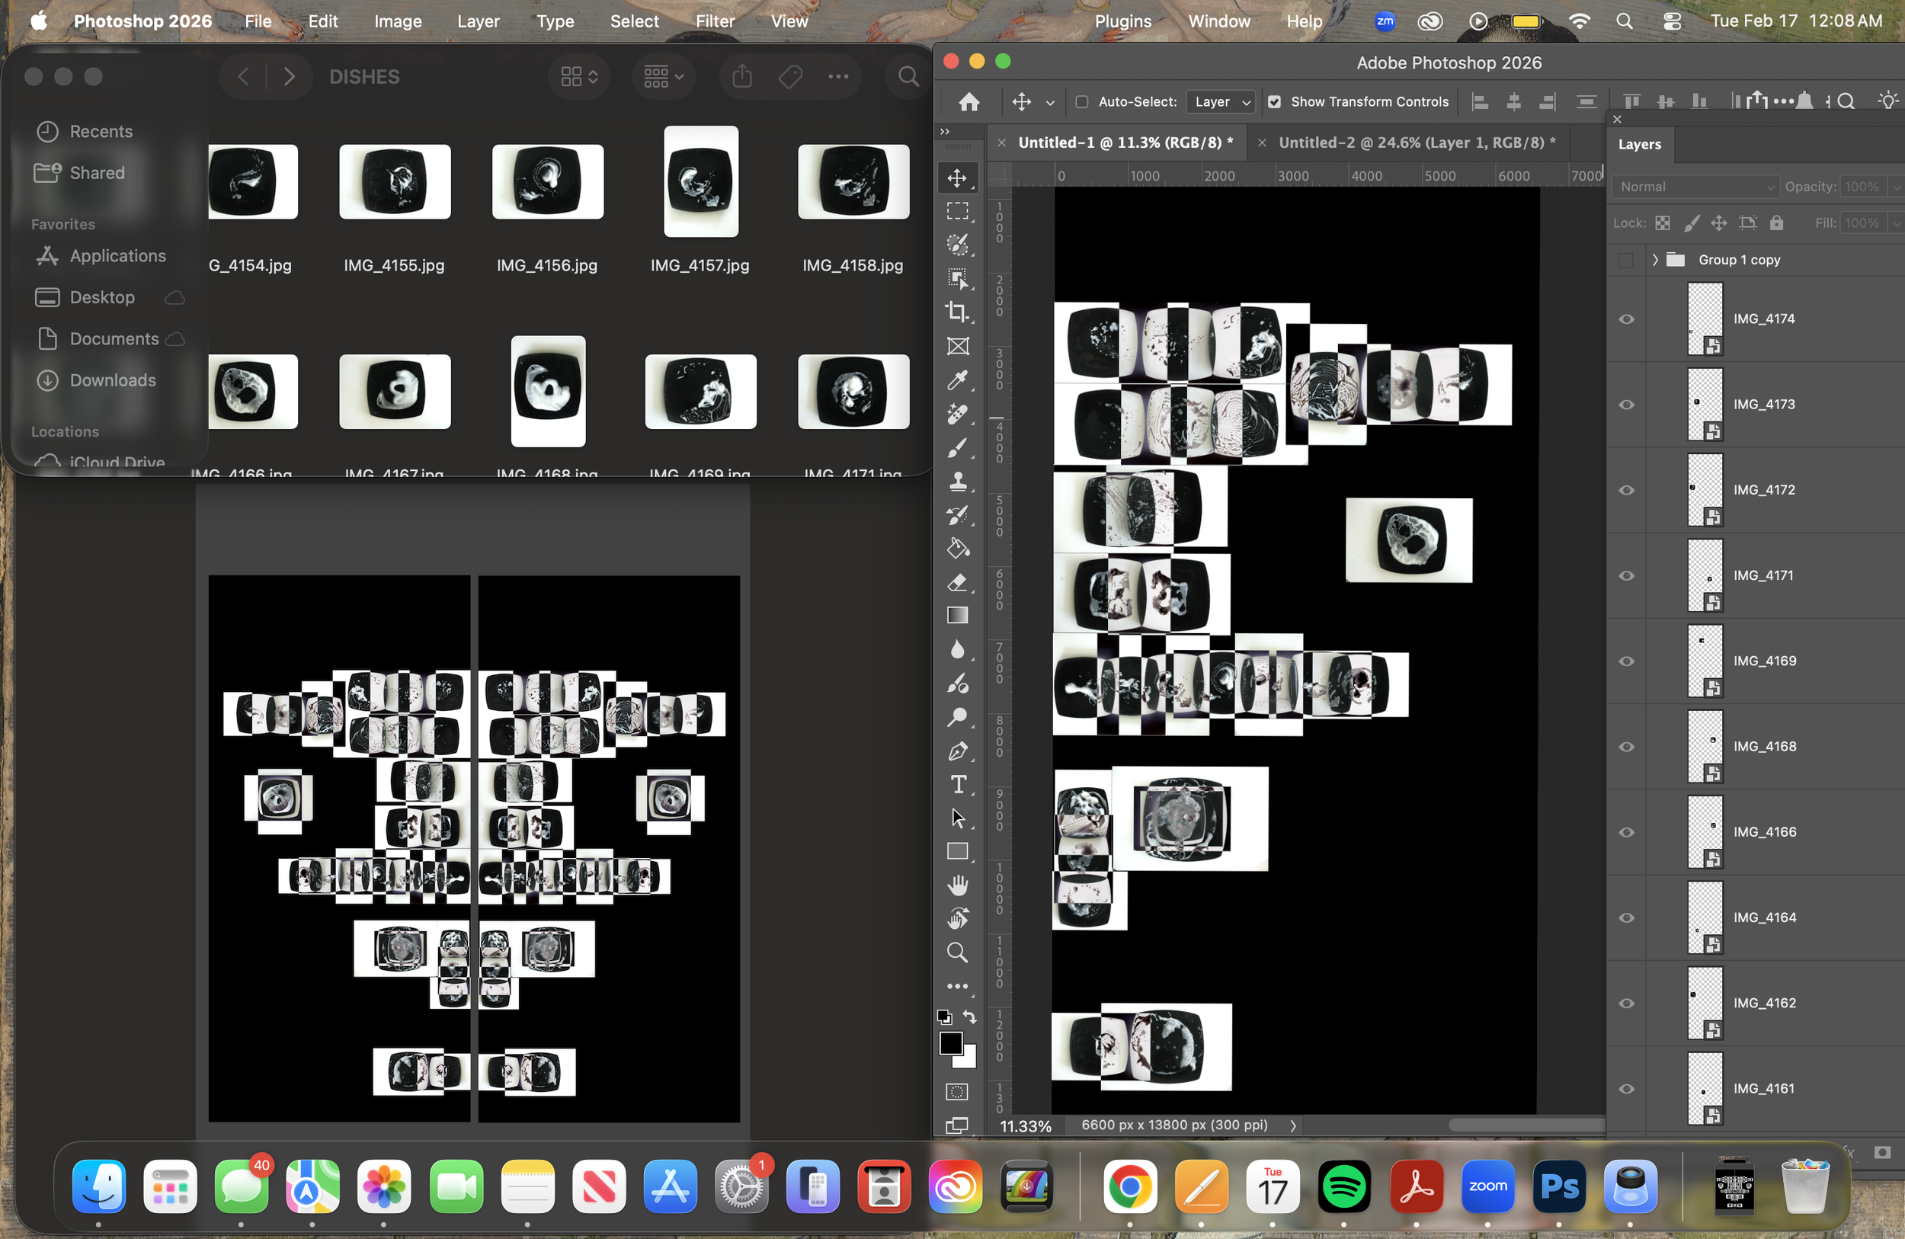Select the Dodge tool
This screenshot has height=1239, width=1905.
point(957,717)
